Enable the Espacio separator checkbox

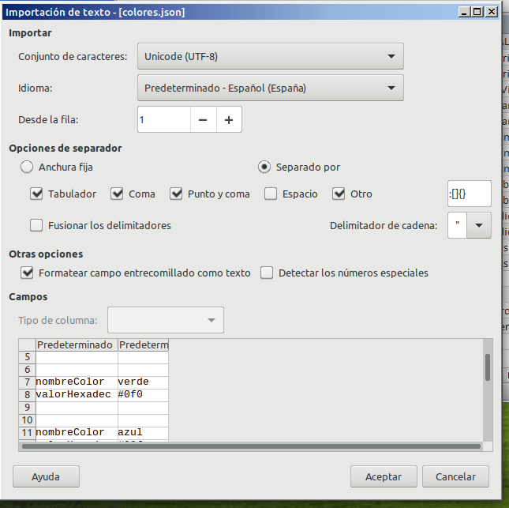[x=271, y=194]
